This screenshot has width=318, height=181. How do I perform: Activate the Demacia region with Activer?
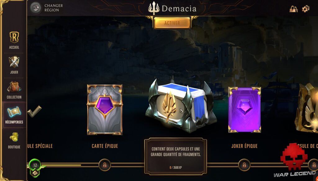[x=172, y=23]
